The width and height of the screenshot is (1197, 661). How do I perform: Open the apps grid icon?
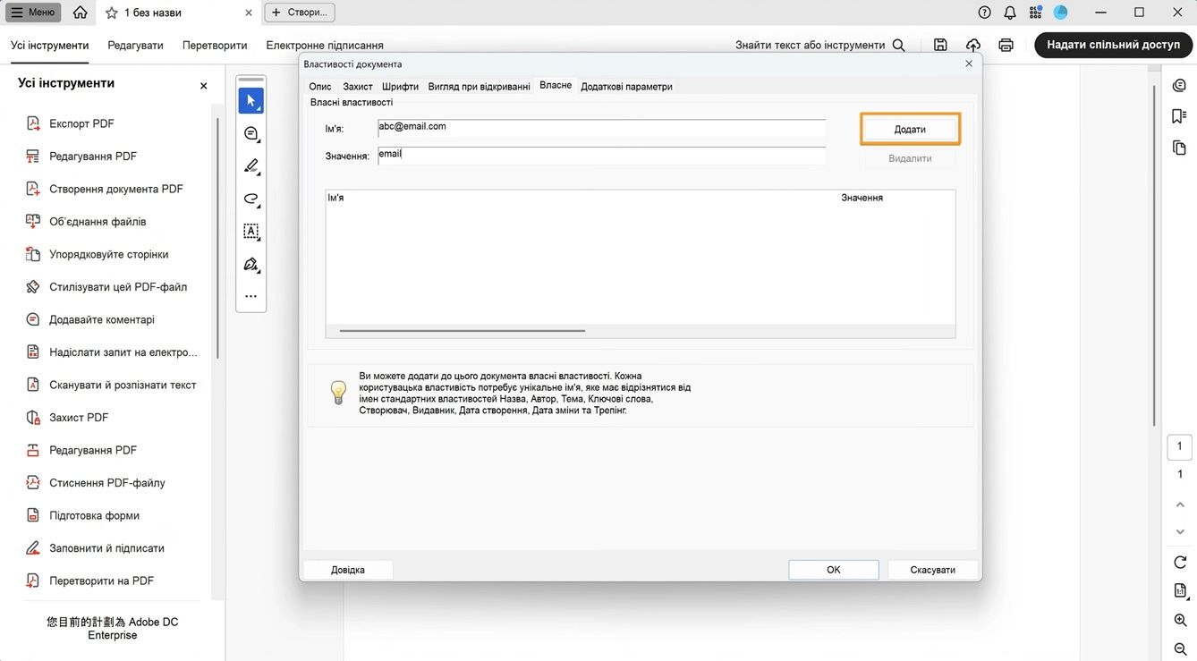pyautogui.click(x=1036, y=13)
